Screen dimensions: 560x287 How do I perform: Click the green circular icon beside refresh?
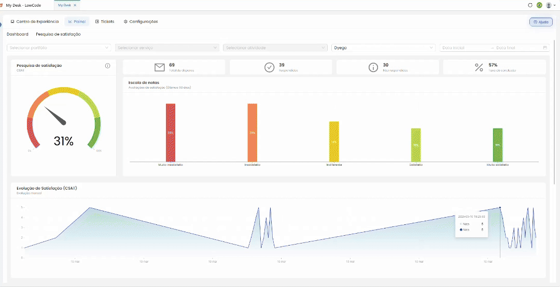pos(539,5)
